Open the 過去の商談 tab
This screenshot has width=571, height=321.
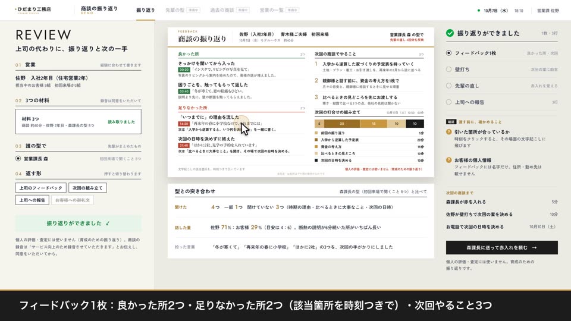click(x=230, y=10)
